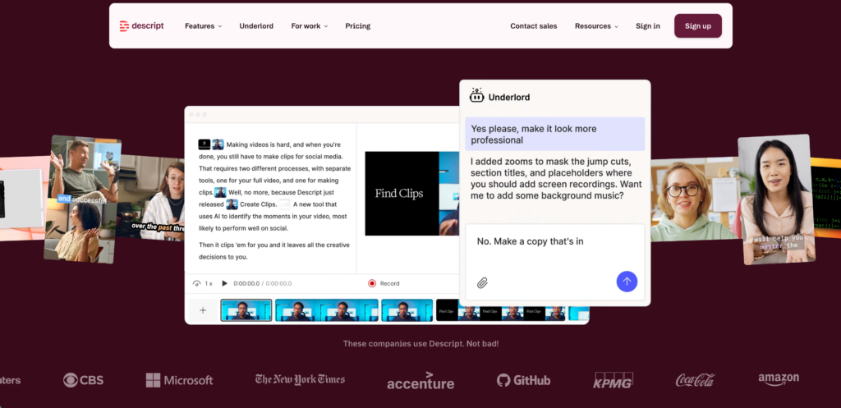
Task: Expand the Features dropdown menu
Action: pos(203,25)
